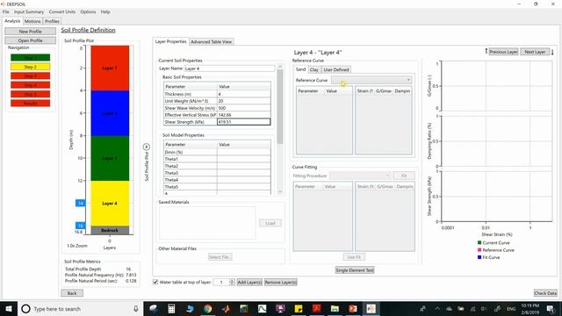
Task: Toggle Water table at top of layer checkbox
Action: click(155, 282)
